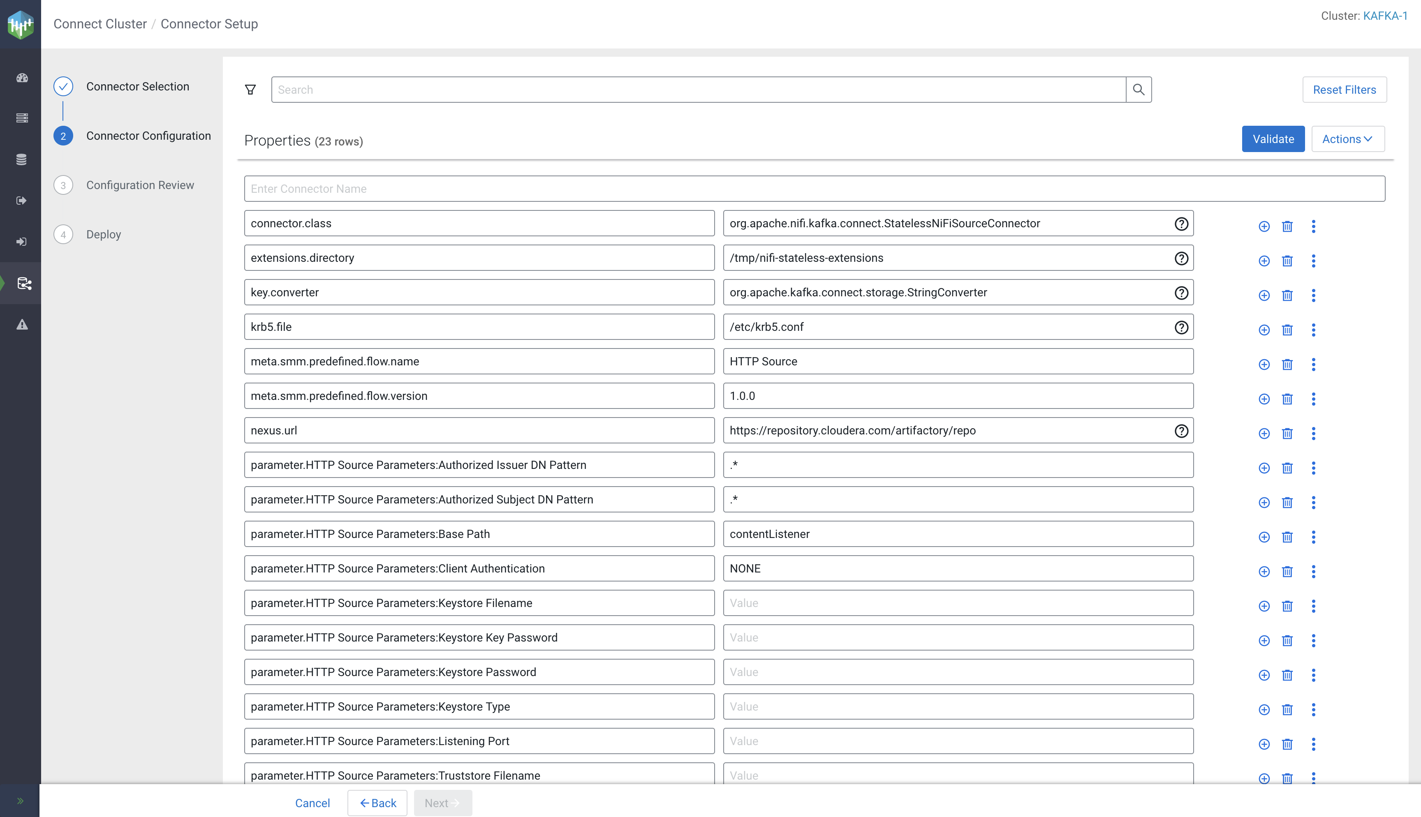Screen dimensions: 1421x817
Task: Select the Configuration Review step
Action: [140, 185]
